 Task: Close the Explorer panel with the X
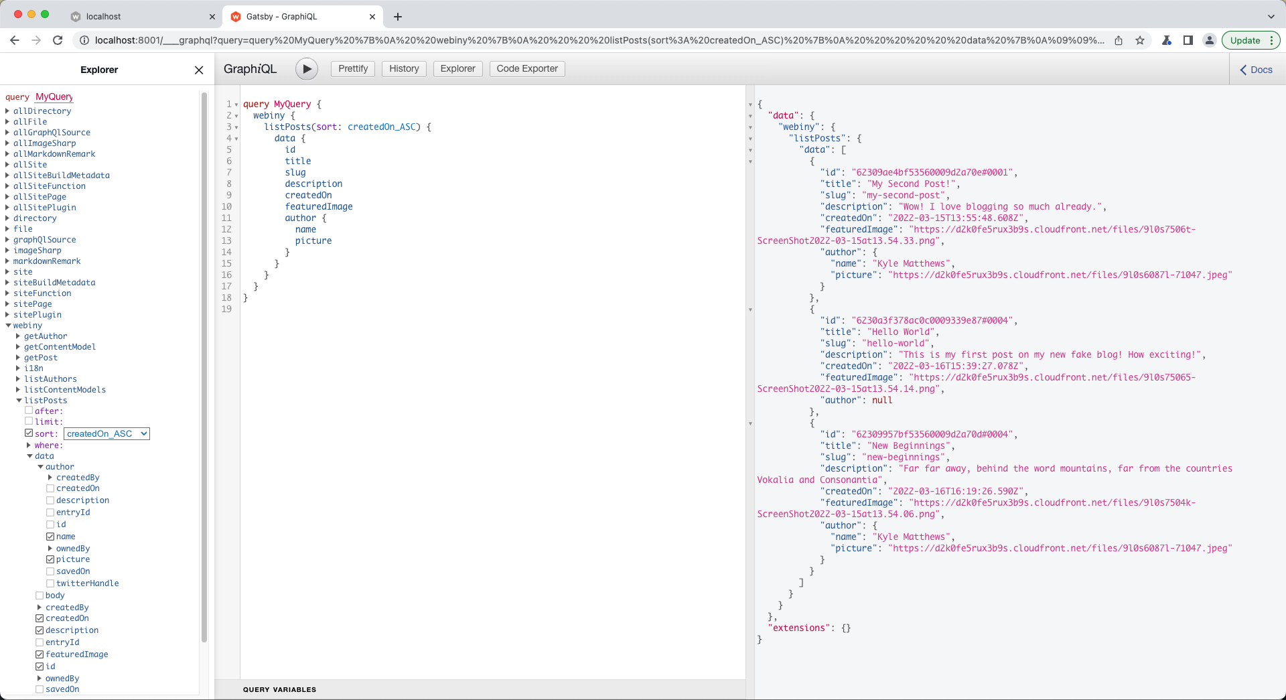(x=198, y=70)
